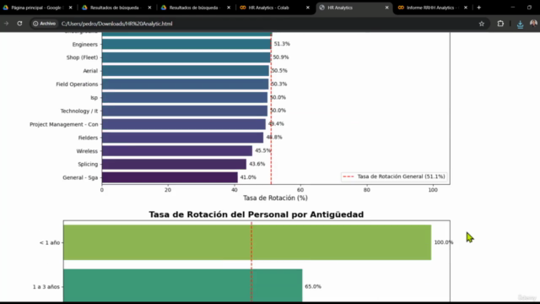Click the Fielders bar
The height and width of the screenshot is (304, 540).
tap(182, 138)
